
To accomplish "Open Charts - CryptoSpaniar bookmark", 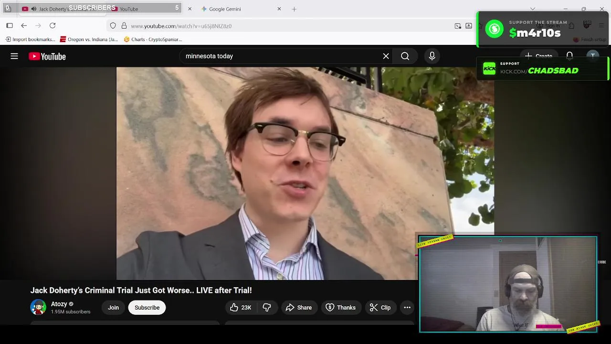I will coord(153,40).
